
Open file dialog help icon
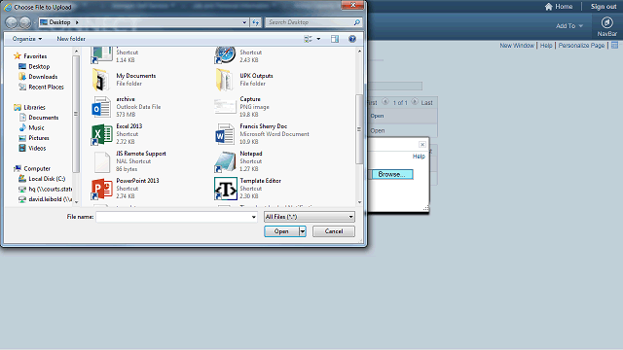(352, 39)
